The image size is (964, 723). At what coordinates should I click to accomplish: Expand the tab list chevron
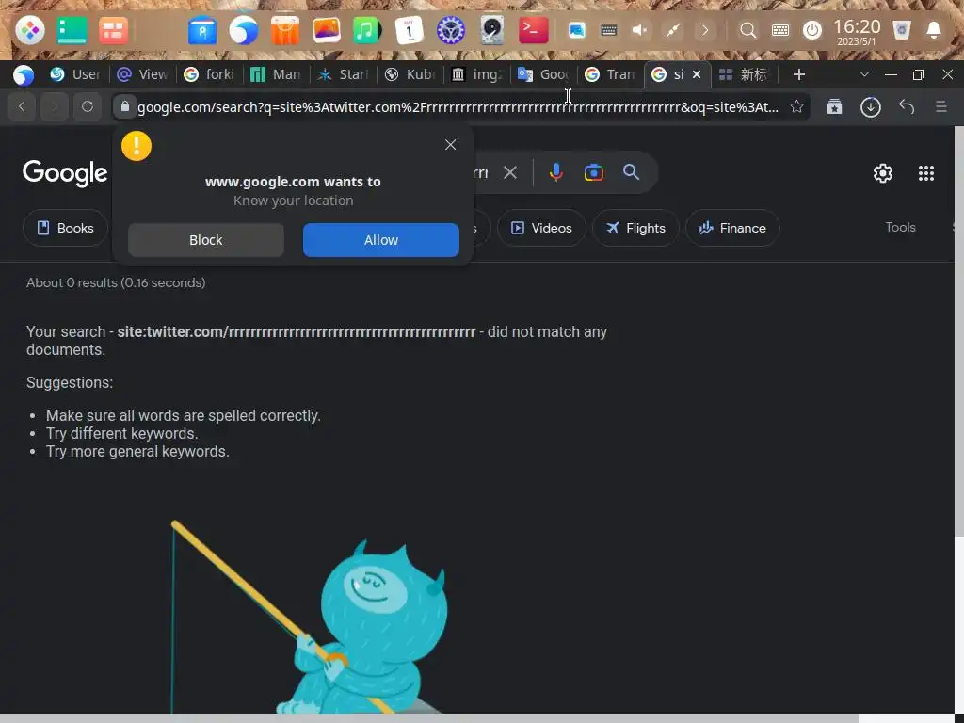coord(864,74)
